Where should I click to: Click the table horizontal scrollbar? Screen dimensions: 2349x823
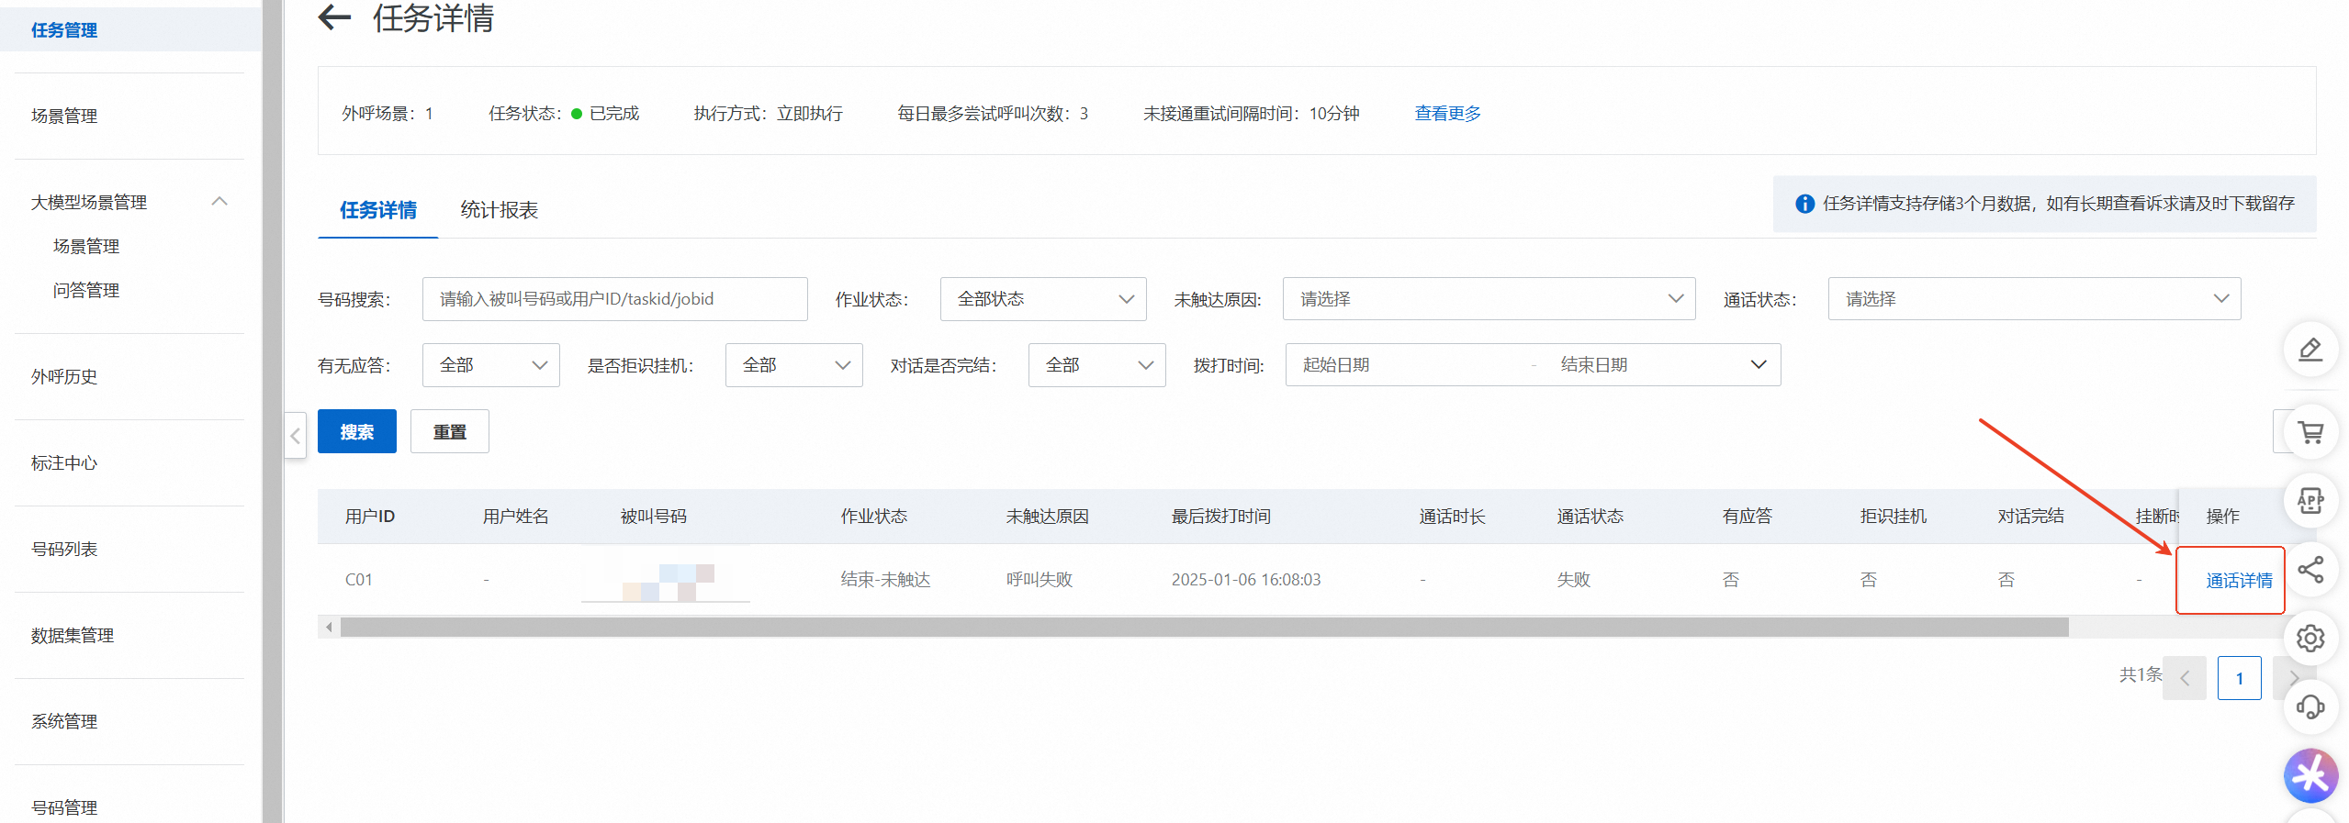1204,628
